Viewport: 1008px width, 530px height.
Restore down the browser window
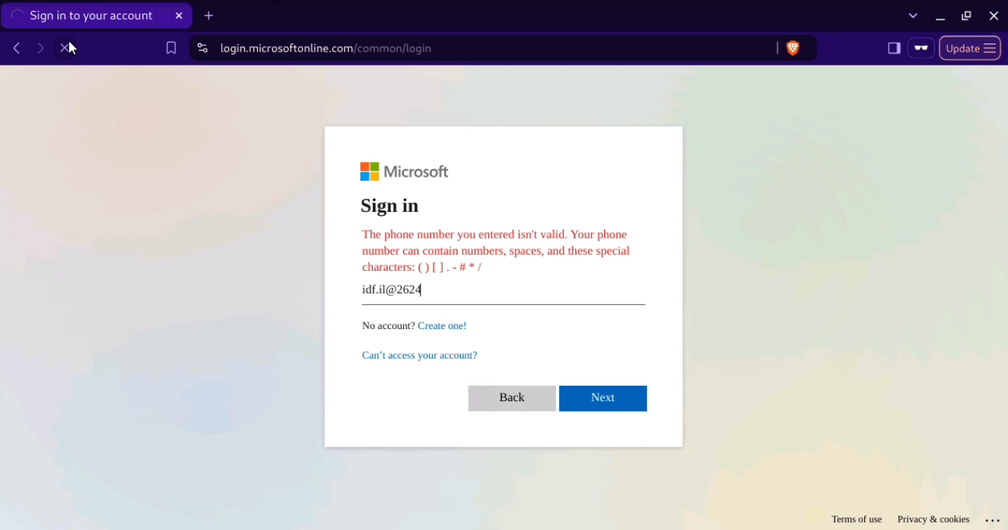(x=967, y=15)
